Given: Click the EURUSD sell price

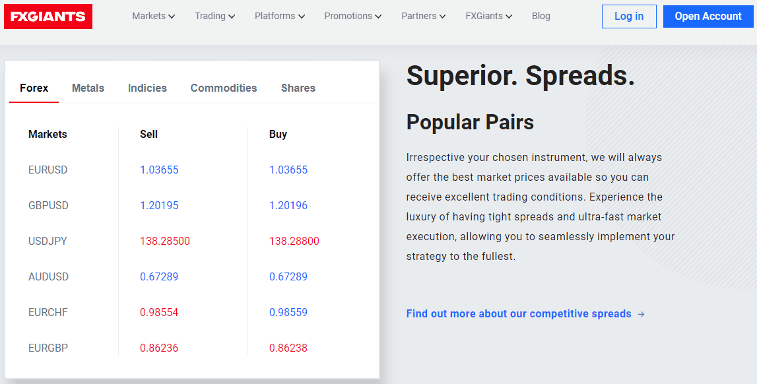Looking at the screenshot, I should pyautogui.click(x=159, y=170).
